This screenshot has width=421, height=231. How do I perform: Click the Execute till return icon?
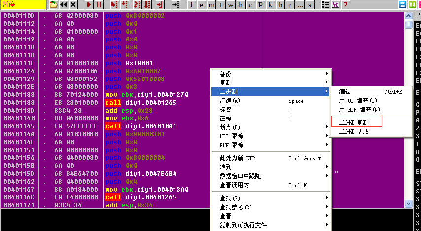click(160, 4)
